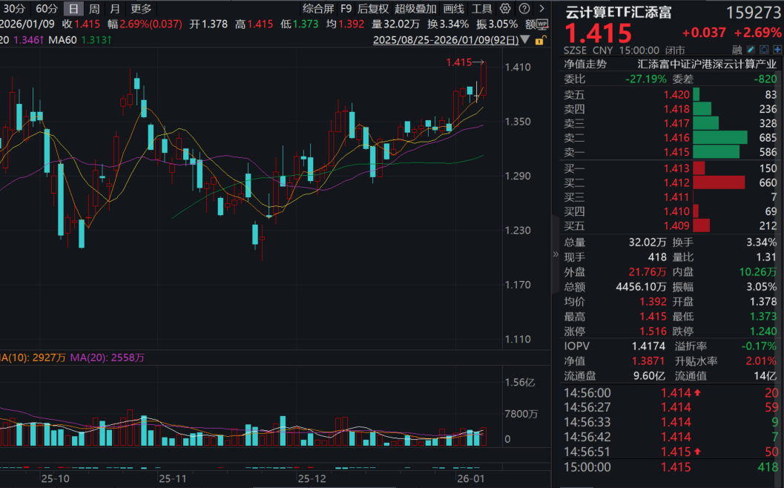
Task: Click the WP icon after 额 in quote bar
Action: pos(542,23)
